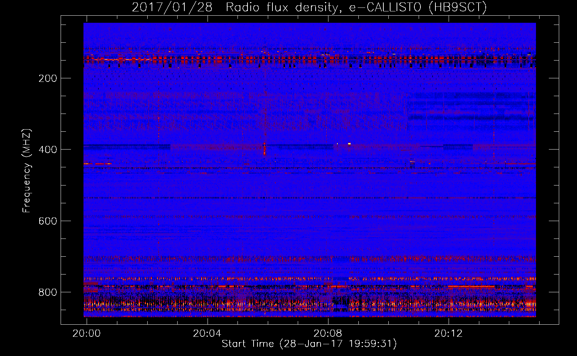This screenshot has height=356, width=577.
Task: Click the 20:12 time tick label
Action: pyautogui.click(x=448, y=333)
